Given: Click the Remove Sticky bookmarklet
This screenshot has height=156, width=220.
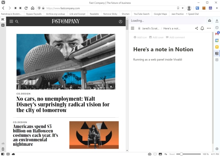Looking at the screenshot, I should pyautogui.click(x=110, y=14).
